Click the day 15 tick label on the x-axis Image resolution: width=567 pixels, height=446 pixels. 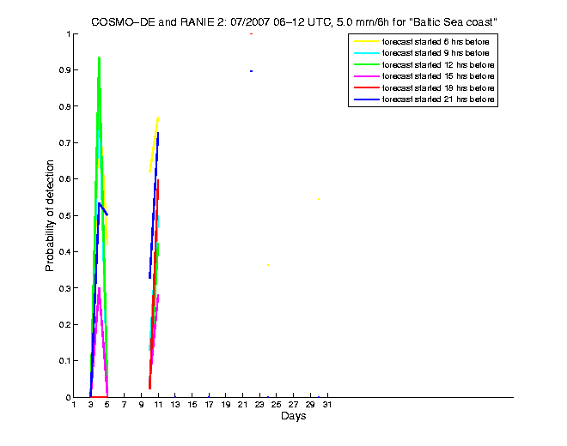click(x=192, y=405)
